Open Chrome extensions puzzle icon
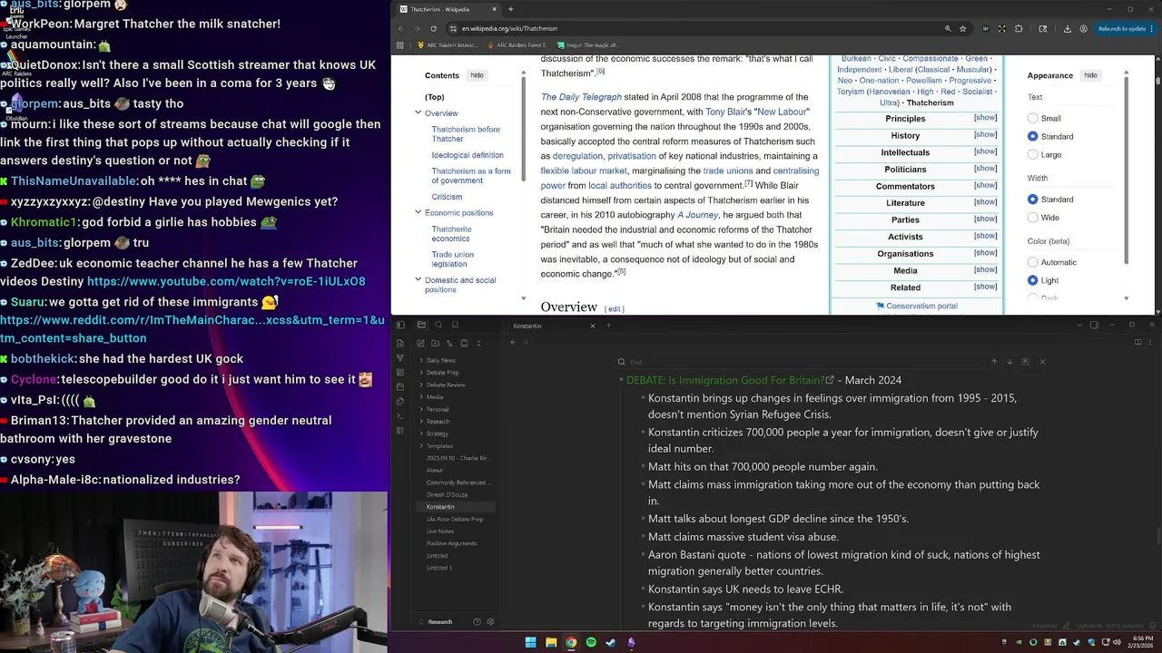This screenshot has height=653, width=1162. coord(1019,28)
